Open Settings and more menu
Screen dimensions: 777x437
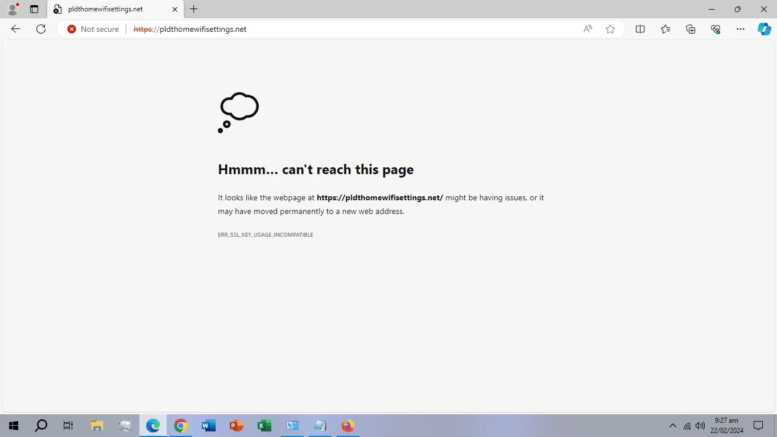[740, 29]
